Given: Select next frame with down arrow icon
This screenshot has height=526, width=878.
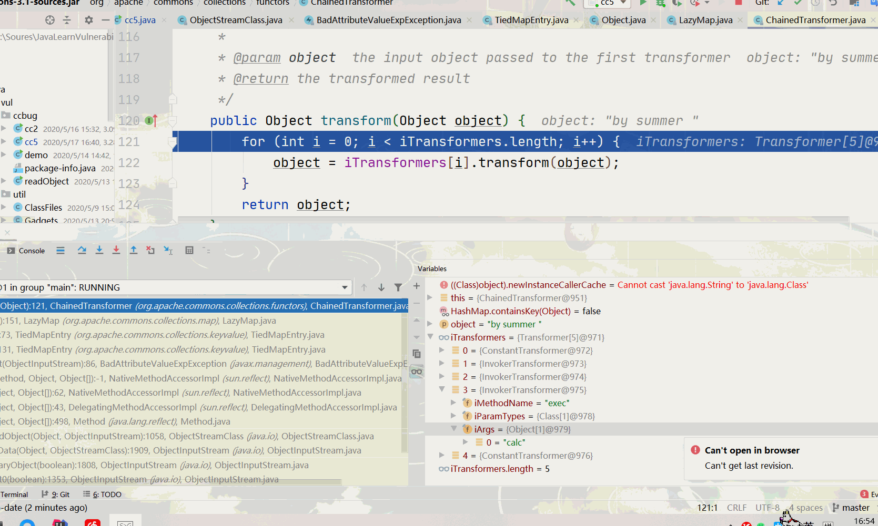Looking at the screenshot, I should [x=381, y=287].
